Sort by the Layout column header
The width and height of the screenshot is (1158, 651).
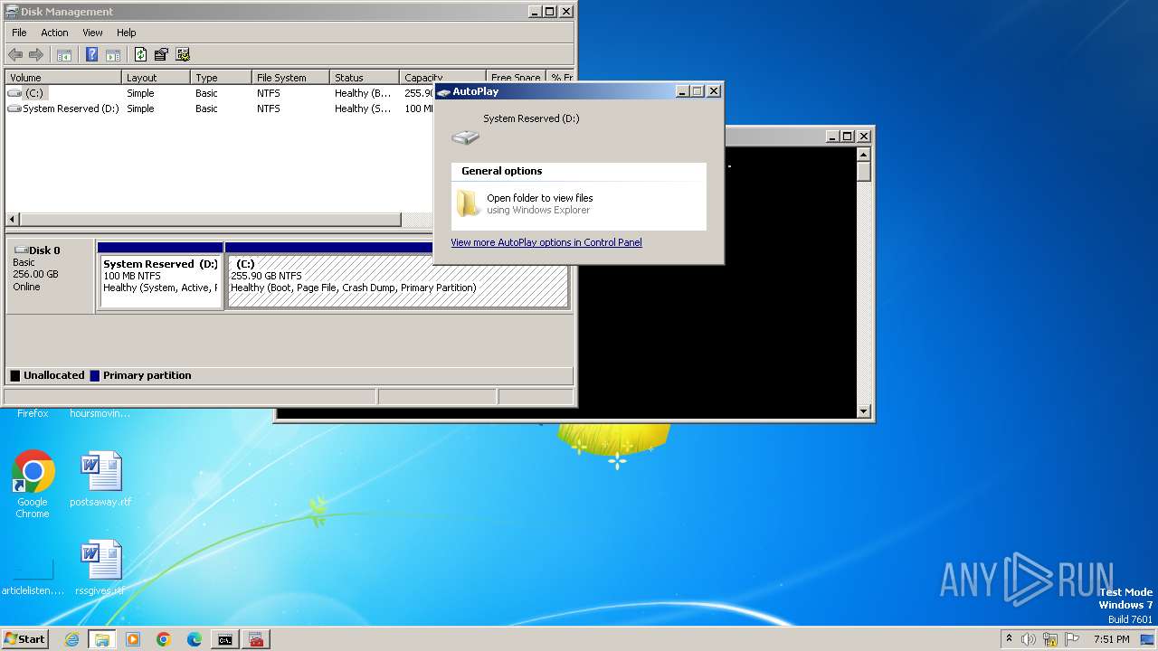tap(156, 78)
